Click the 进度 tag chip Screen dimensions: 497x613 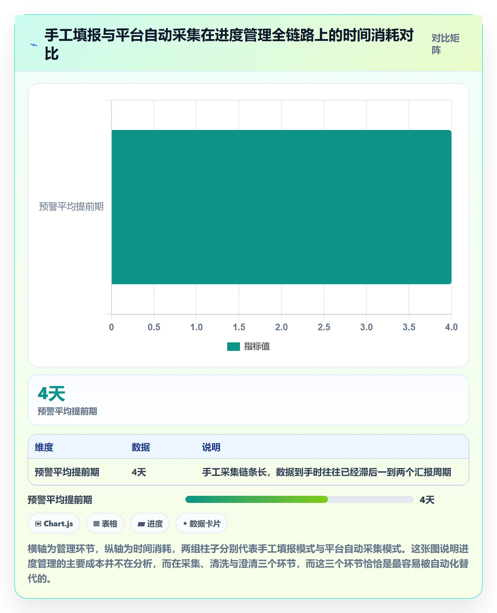[150, 524]
